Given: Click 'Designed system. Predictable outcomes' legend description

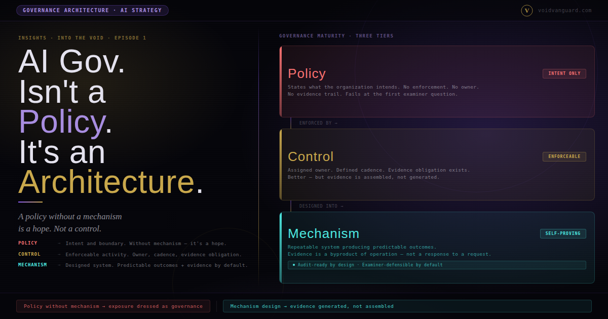Looking at the screenshot, I should coord(157,265).
